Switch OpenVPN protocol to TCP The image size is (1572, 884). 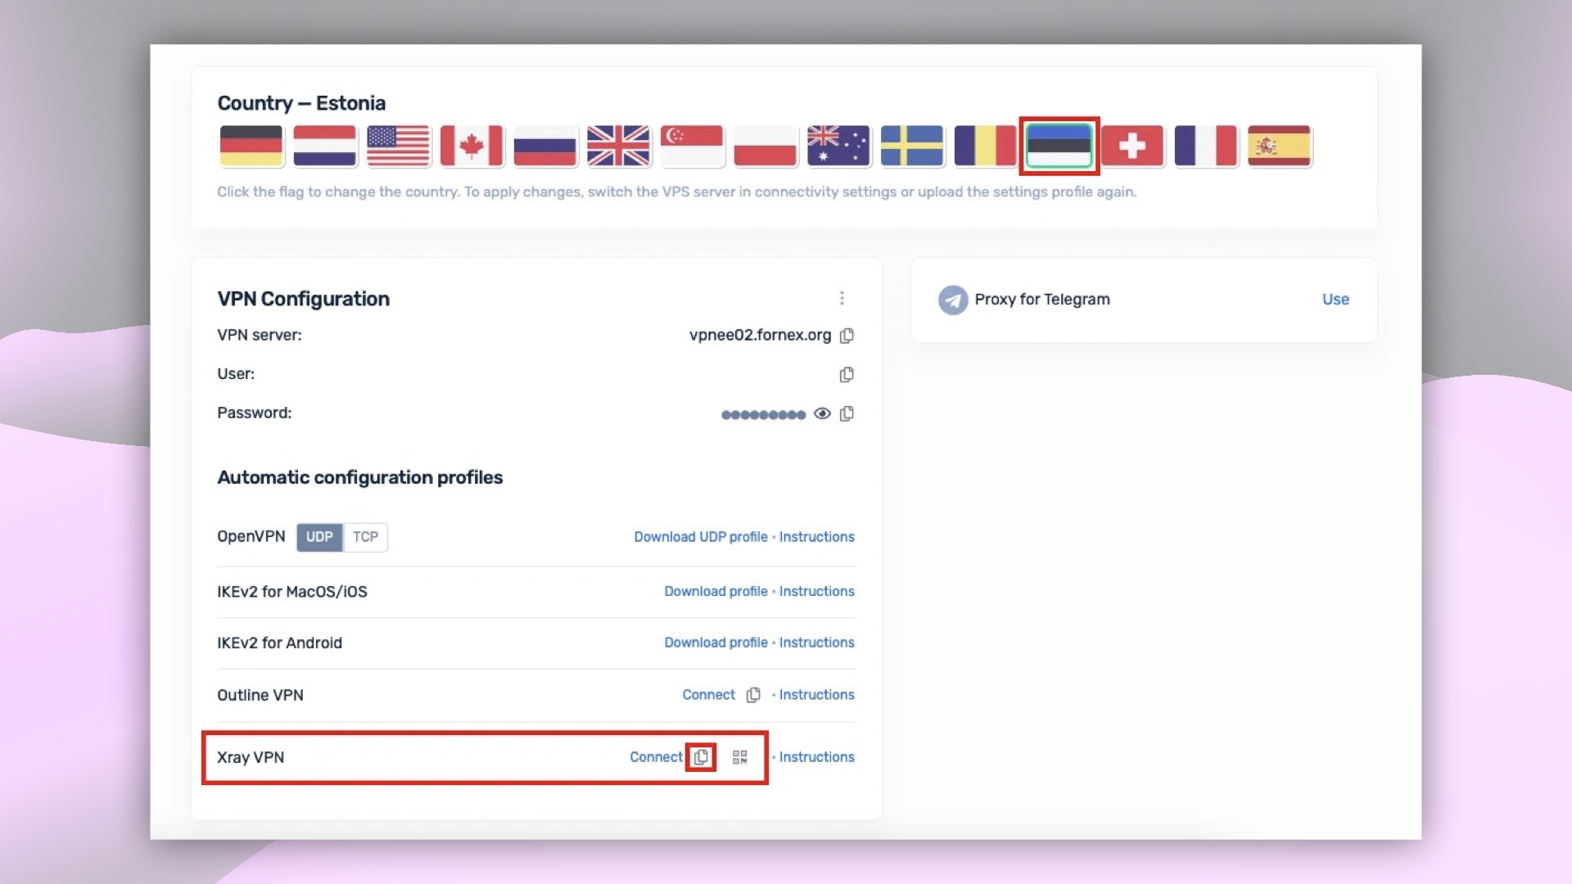[x=365, y=537]
